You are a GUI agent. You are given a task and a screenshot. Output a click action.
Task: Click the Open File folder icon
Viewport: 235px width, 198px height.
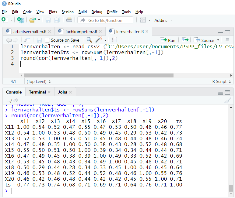(32, 20)
